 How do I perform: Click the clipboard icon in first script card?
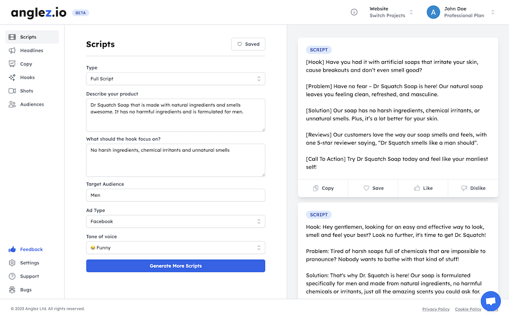315,188
